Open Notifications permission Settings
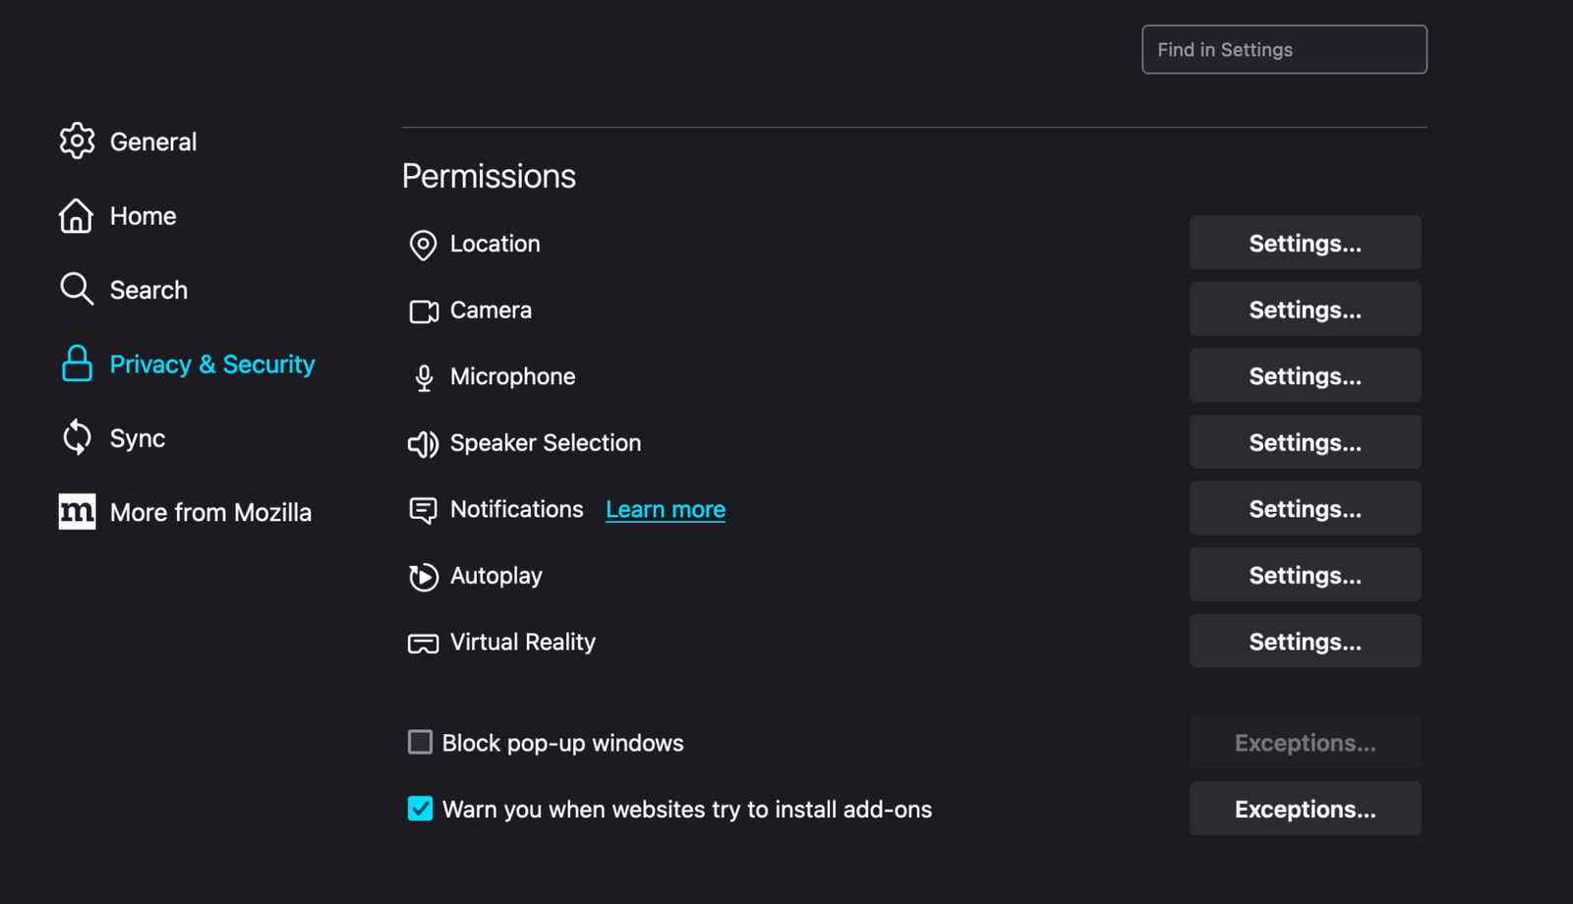1573x904 pixels. [x=1305, y=508]
